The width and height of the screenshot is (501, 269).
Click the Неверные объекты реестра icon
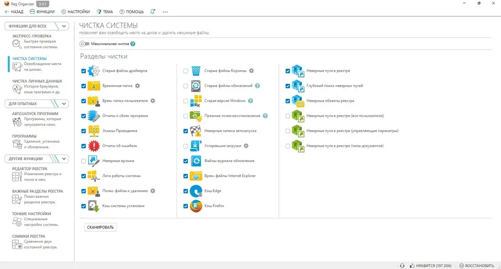click(298, 101)
